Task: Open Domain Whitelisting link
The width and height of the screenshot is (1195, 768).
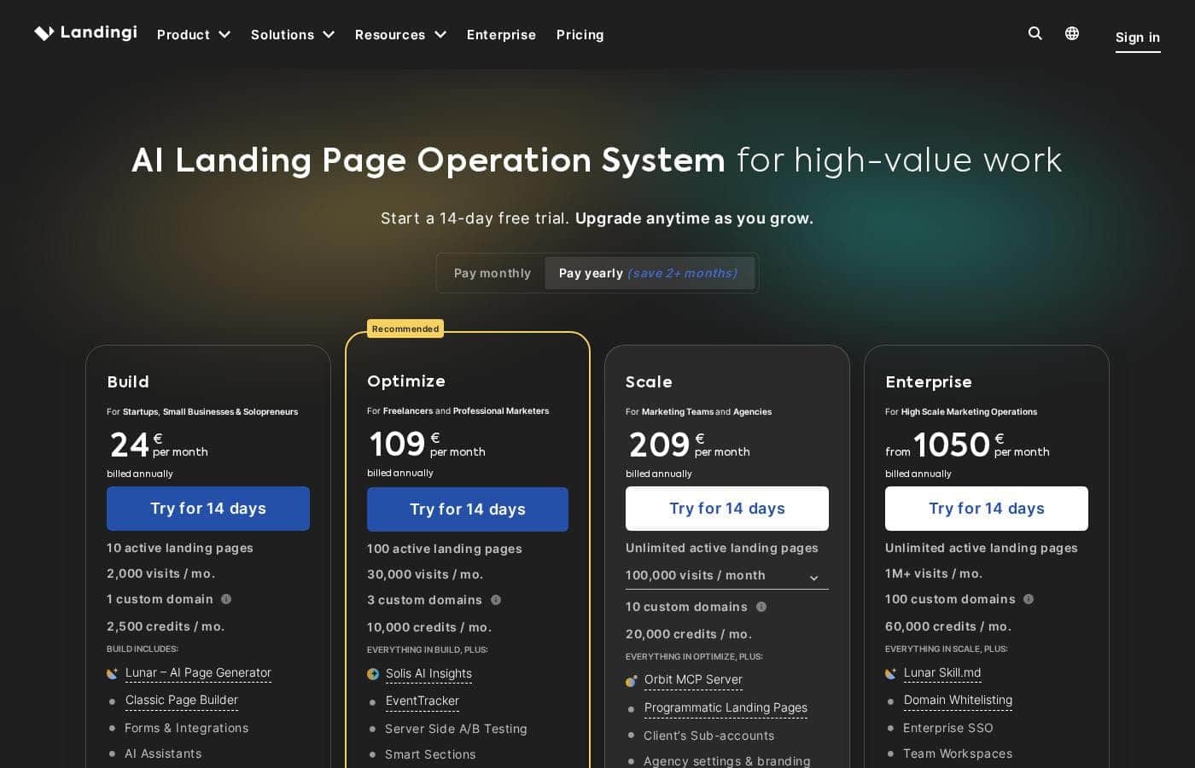Action: click(x=958, y=701)
